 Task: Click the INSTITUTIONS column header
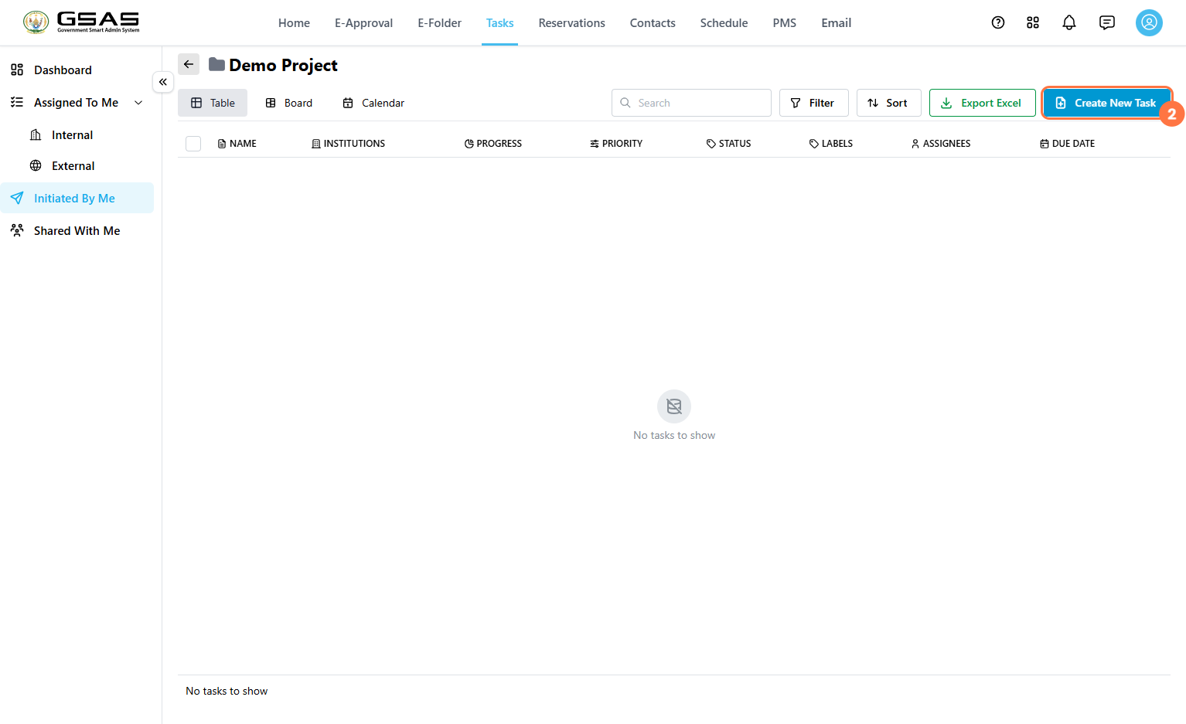[349, 144]
